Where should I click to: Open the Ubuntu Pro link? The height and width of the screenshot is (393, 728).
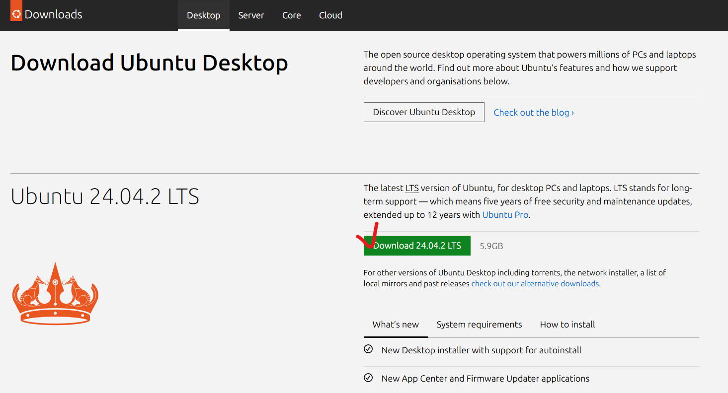[505, 215]
